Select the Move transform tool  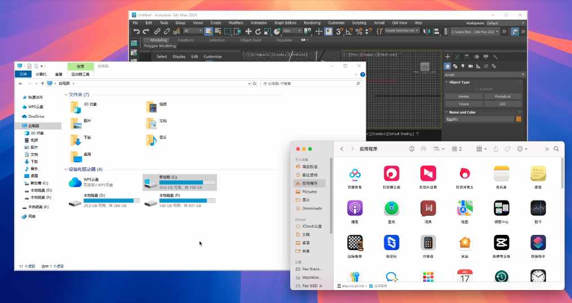tap(248, 32)
